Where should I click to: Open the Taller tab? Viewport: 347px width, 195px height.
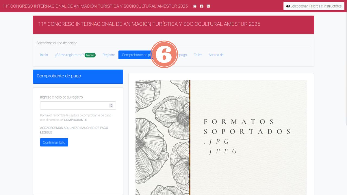[198, 55]
